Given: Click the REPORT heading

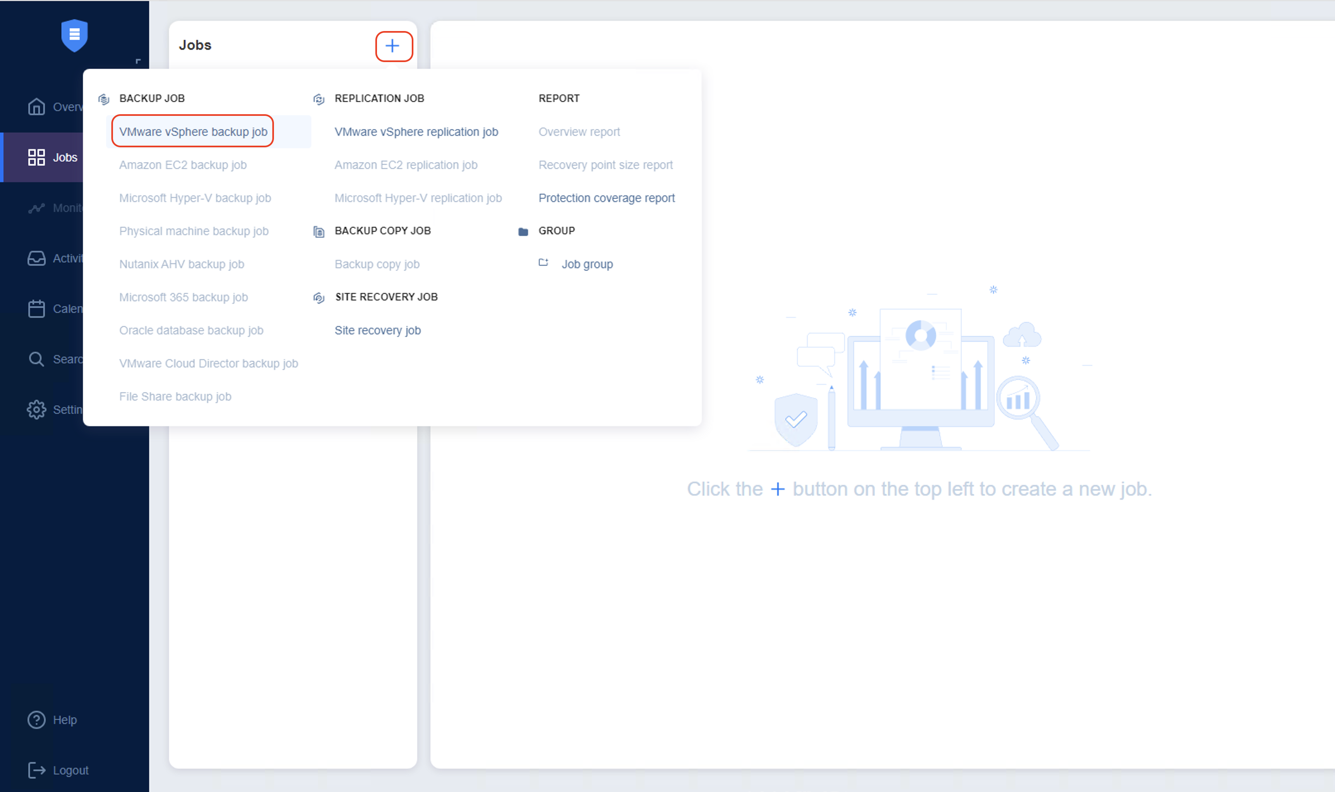Looking at the screenshot, I should (559, 98).
